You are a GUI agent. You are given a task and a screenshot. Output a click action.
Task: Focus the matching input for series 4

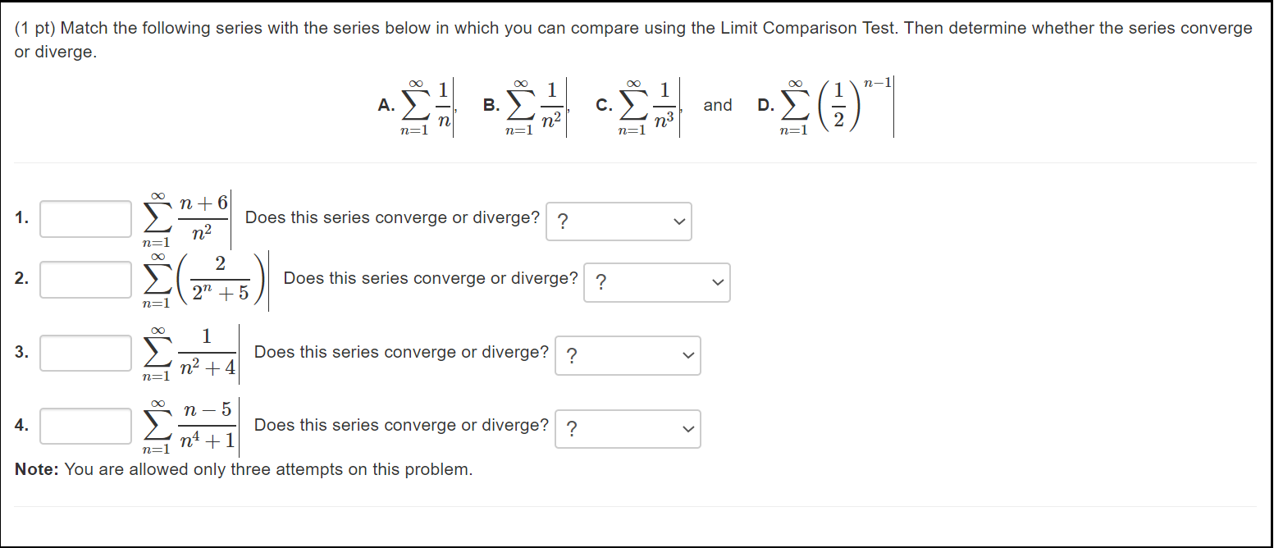point(85,426)
